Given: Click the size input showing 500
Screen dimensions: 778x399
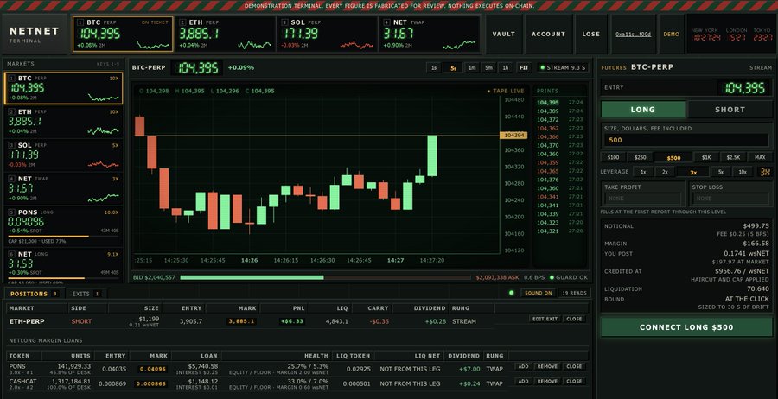Looking at the screenshot, I should coord(687,140).
